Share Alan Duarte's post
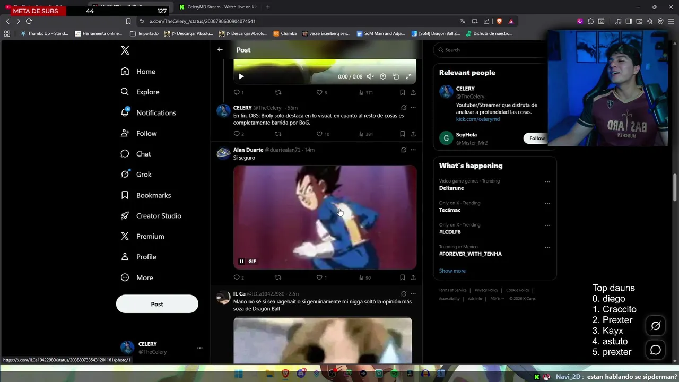 pyautogui.click(x=413, y=277)
